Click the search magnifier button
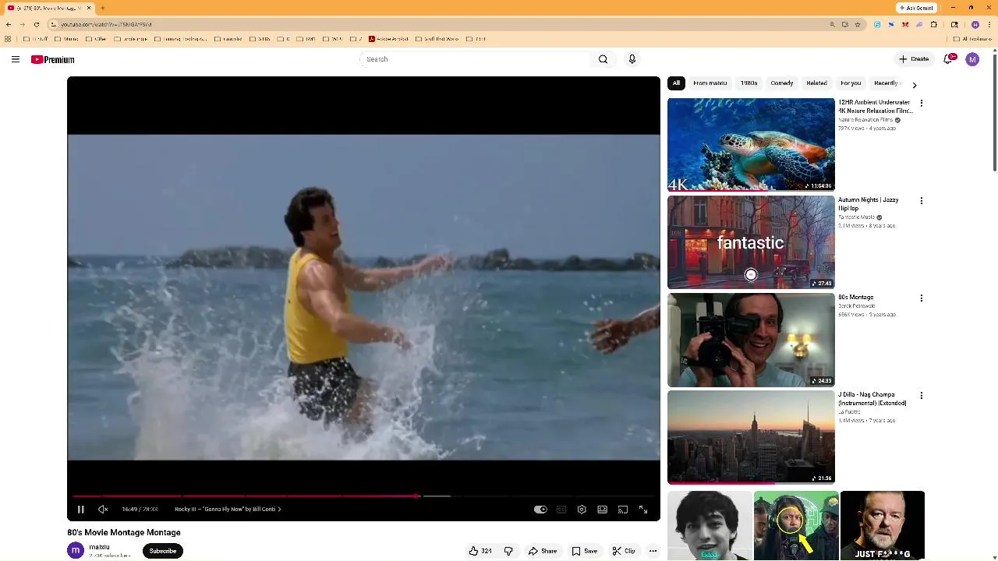The width and height of the screenshot is (998, 561). [603, 59]
